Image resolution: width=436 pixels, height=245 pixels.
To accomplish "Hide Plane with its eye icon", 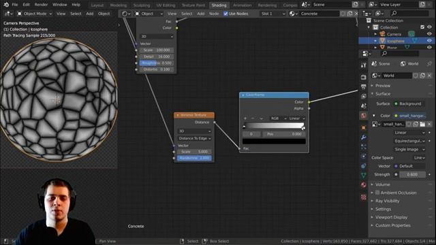I will point(429,47).
